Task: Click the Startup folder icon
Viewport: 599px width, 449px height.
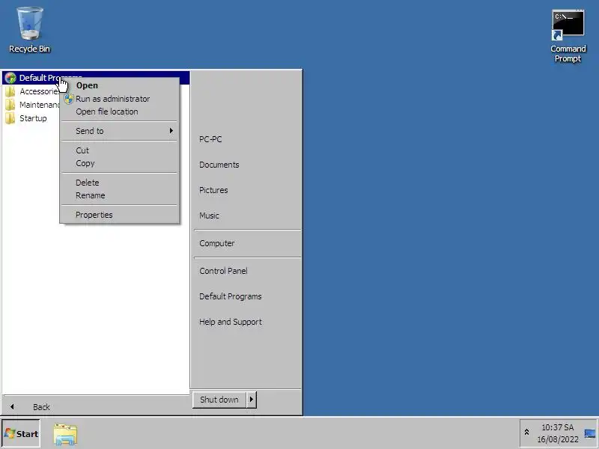Action: click(10, 118)
